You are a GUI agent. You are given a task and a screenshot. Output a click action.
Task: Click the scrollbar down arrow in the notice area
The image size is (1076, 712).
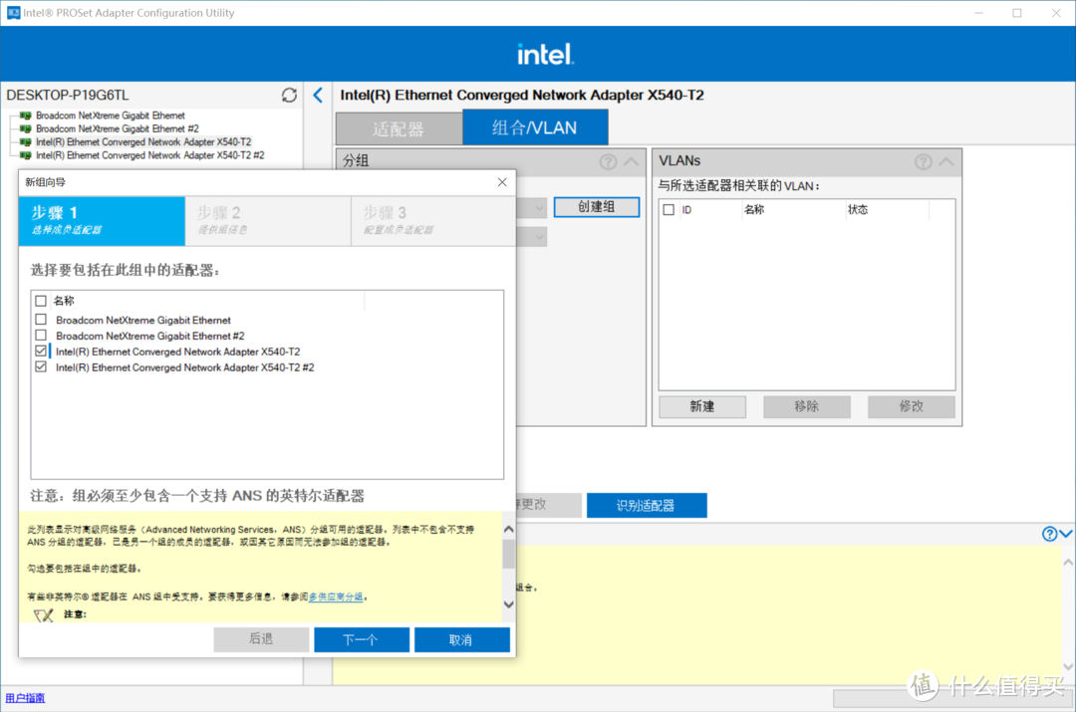(x=507, y=603)
